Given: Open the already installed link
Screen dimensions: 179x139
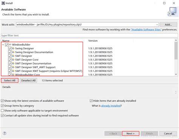Looking at the screenshot, I should (111, 106).
